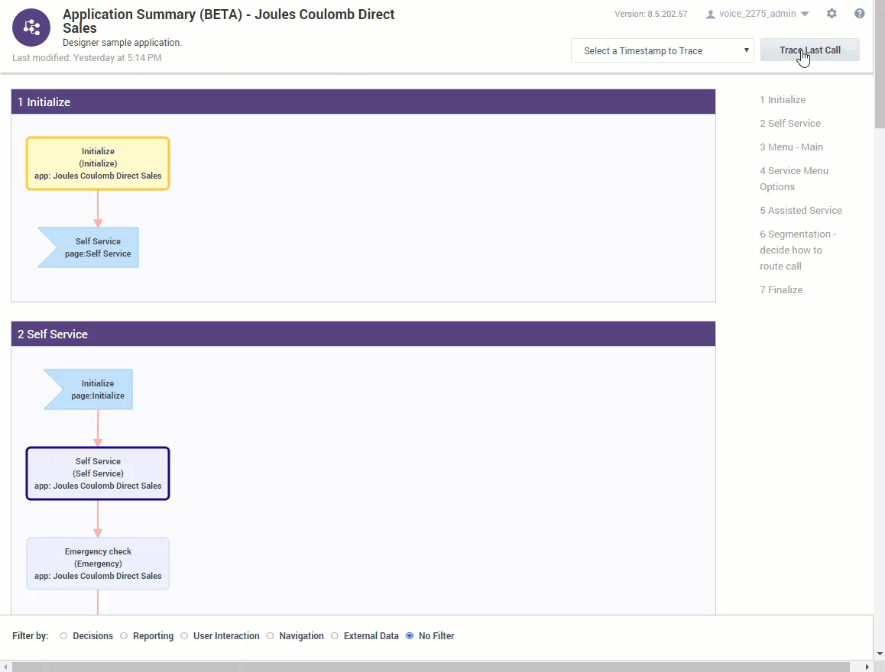This screenshot has width=885, height=672.
Task: Jump to 3 Menu - Main section
Action: 791,147
